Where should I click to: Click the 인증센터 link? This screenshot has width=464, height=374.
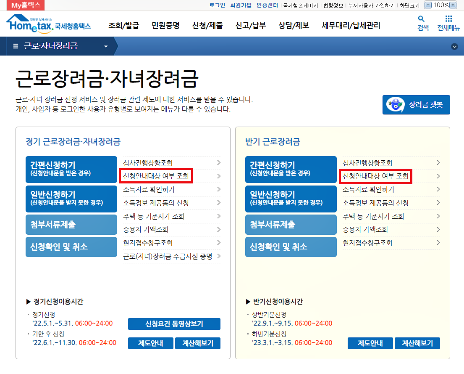click(x=267, y=5)
